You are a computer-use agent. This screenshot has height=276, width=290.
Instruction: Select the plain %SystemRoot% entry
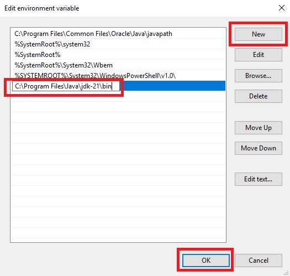[118, 55]
